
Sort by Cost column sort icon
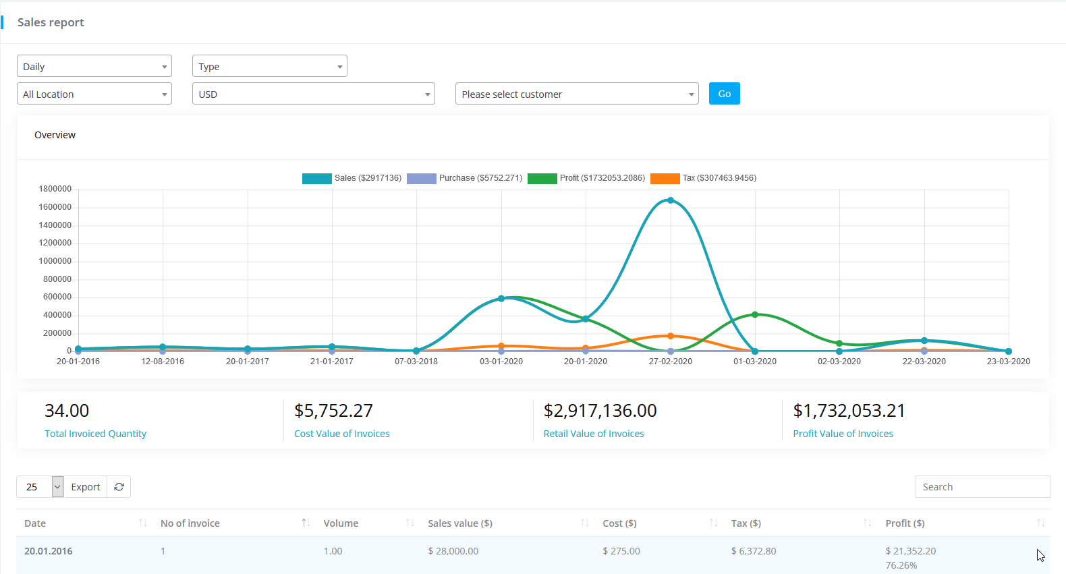[713, 523]
